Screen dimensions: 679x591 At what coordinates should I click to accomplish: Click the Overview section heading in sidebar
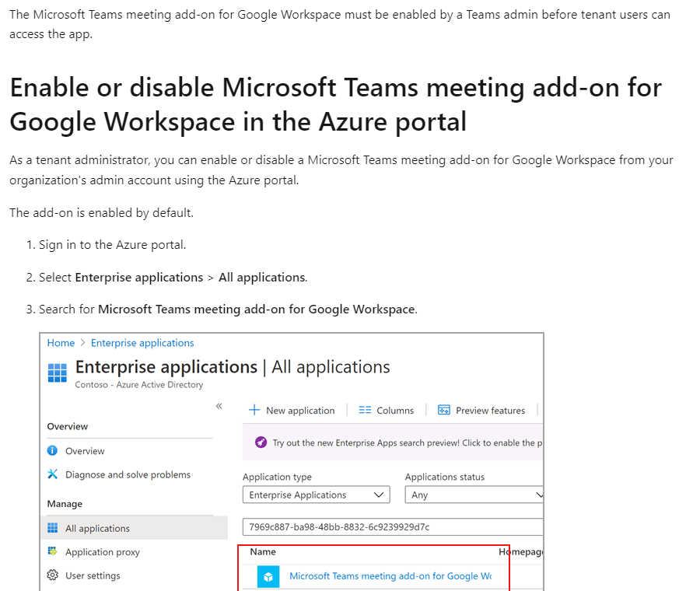67,426
